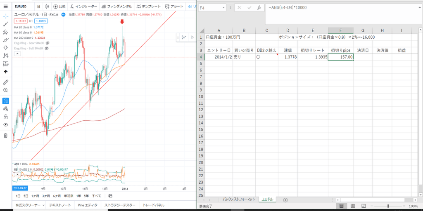Select the すべて date range
Screen dimensions: 423x211
[97, 196]
